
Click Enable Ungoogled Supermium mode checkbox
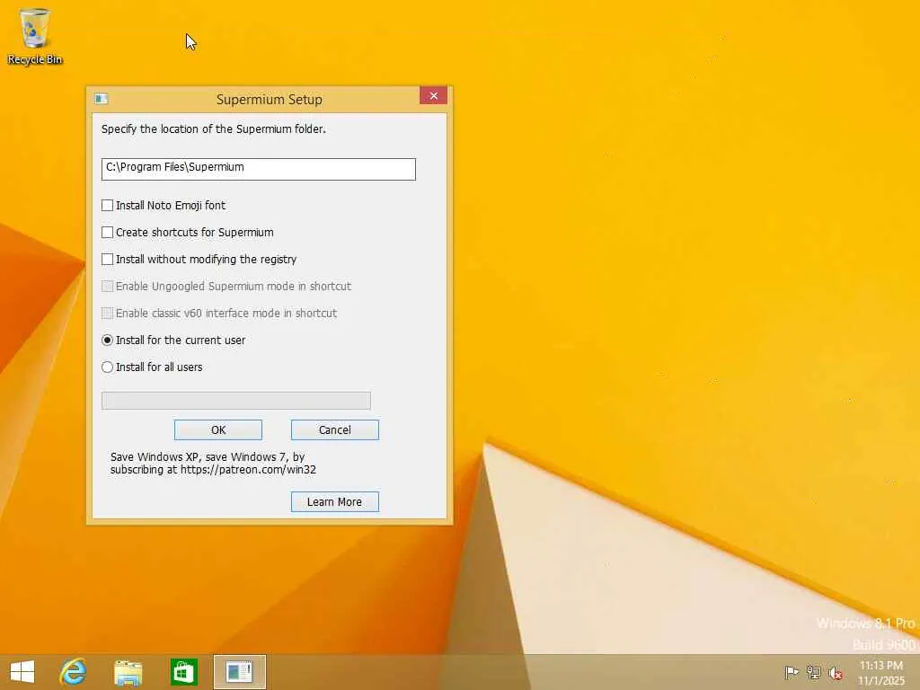tap(108, 287)
